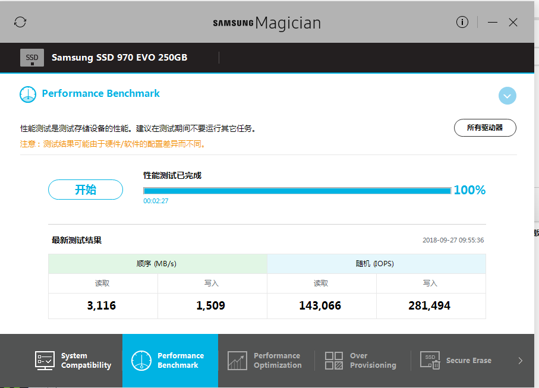Click random read value 143,066
This screenshot has width=539, height=388.
320,305
